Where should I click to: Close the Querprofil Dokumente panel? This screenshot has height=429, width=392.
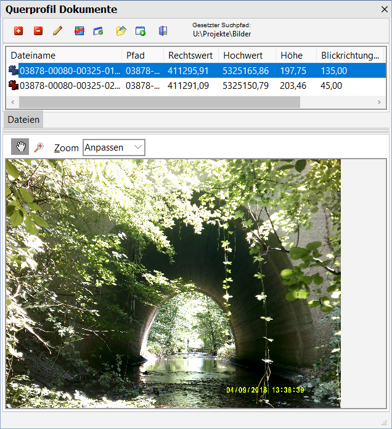pos(383,9)
